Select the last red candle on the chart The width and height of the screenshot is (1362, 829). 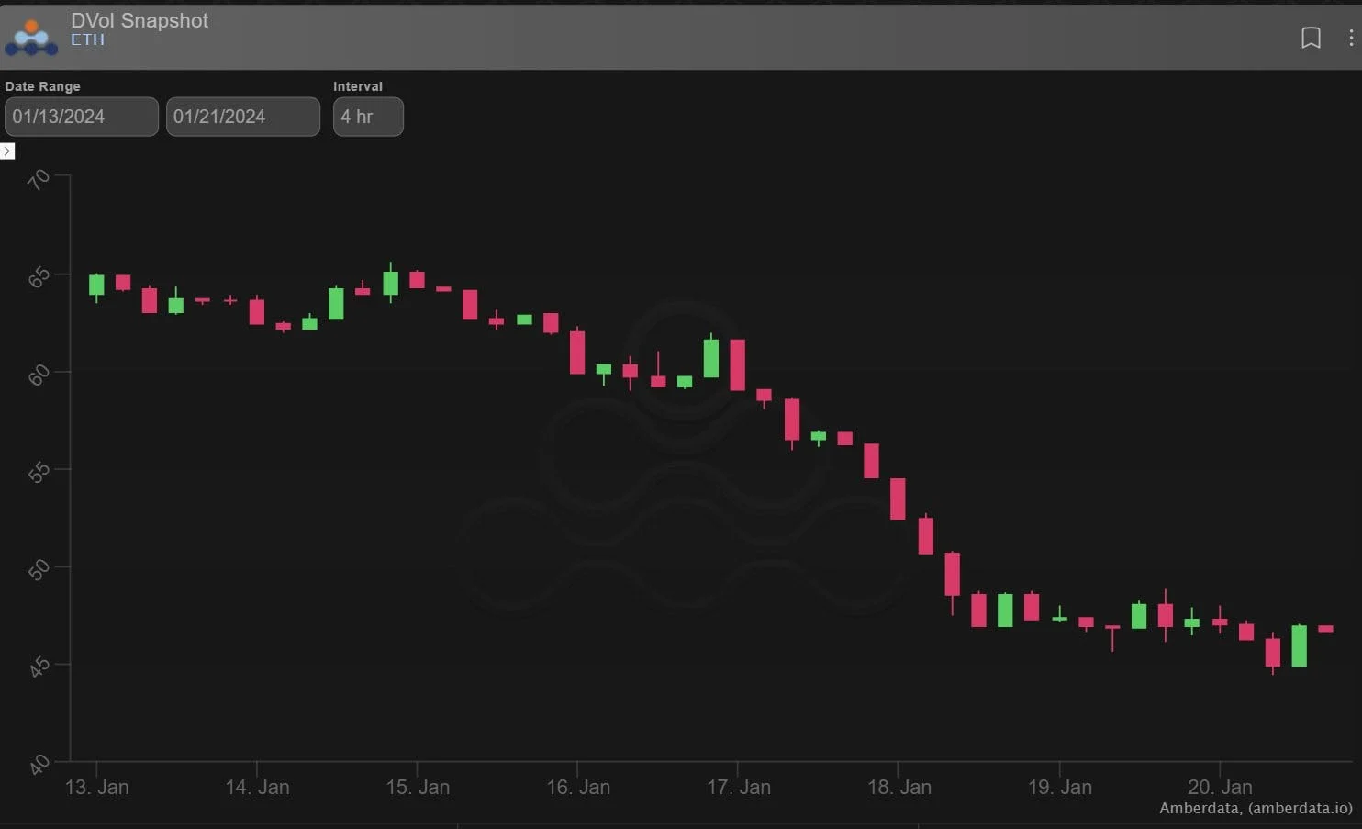[x=1325, y=629]
